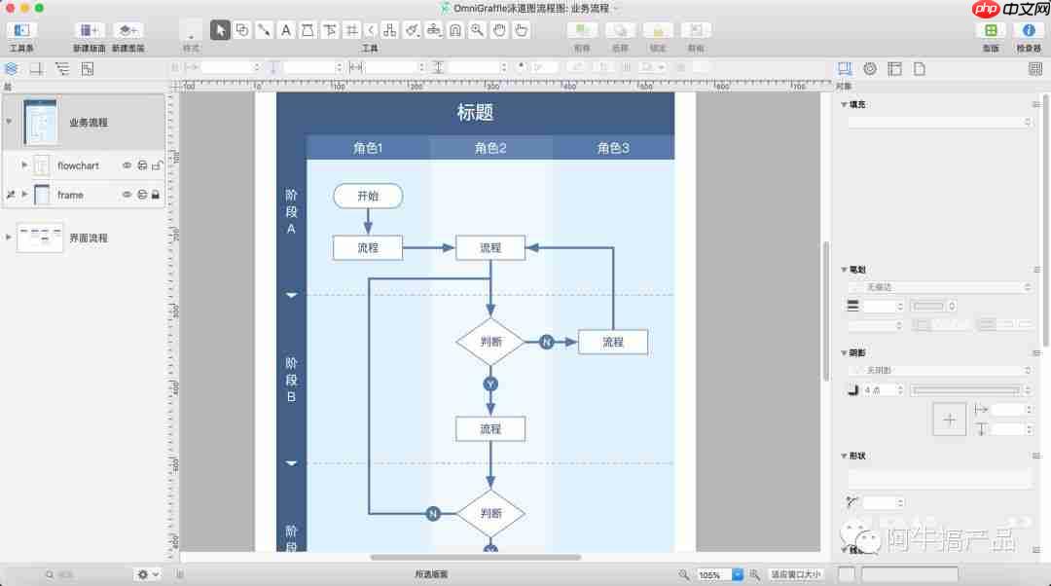Switch sidebar to Guides view
Screen dimensions: 1051x586
pyautogui.click(x=37, y=69)
